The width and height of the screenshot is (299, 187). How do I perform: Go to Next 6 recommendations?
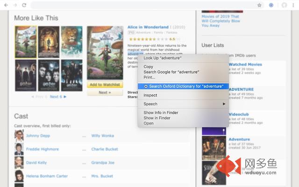(x=58, y=97)
